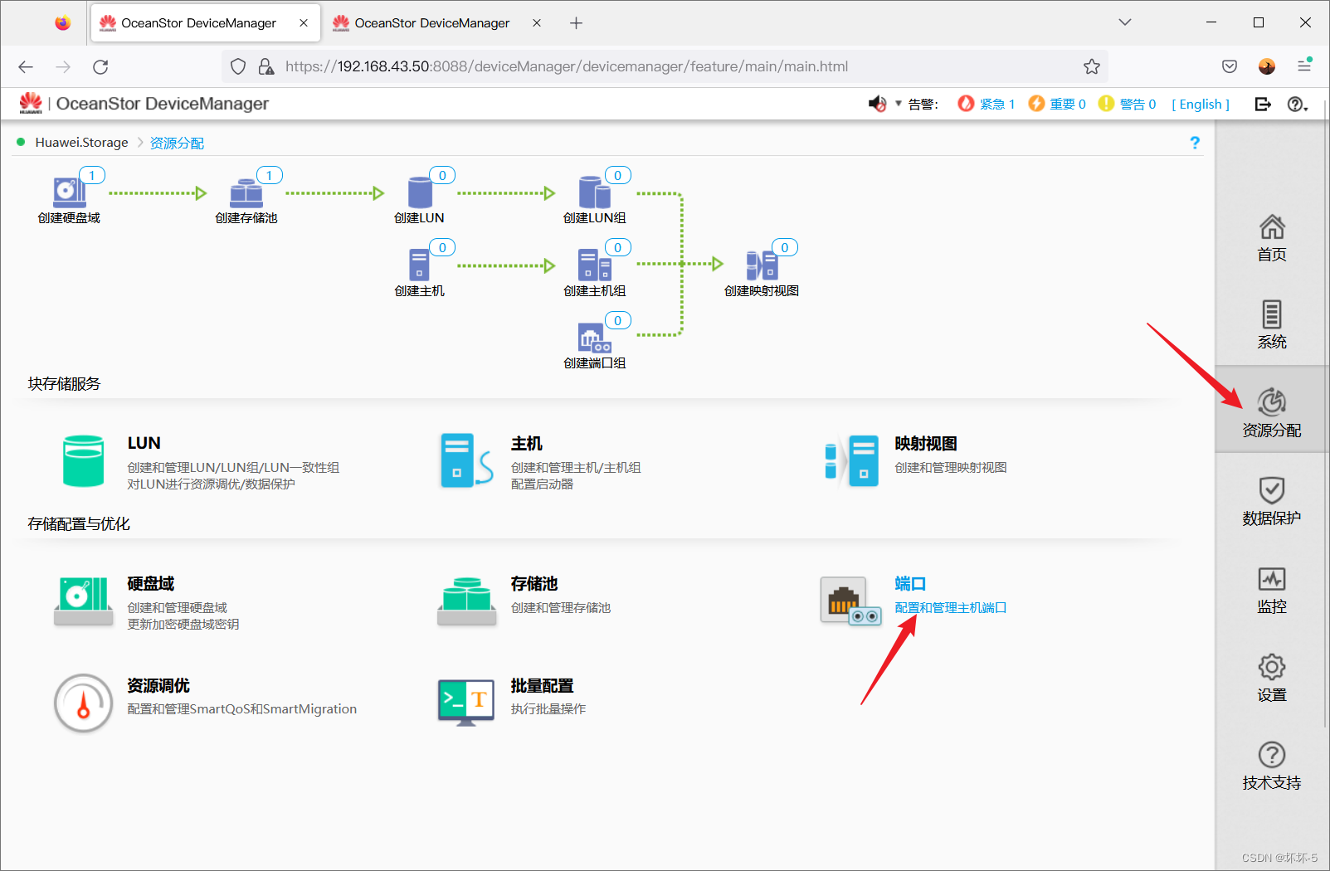
Task: Click the 存储池 title link
Action: (533, 584)
